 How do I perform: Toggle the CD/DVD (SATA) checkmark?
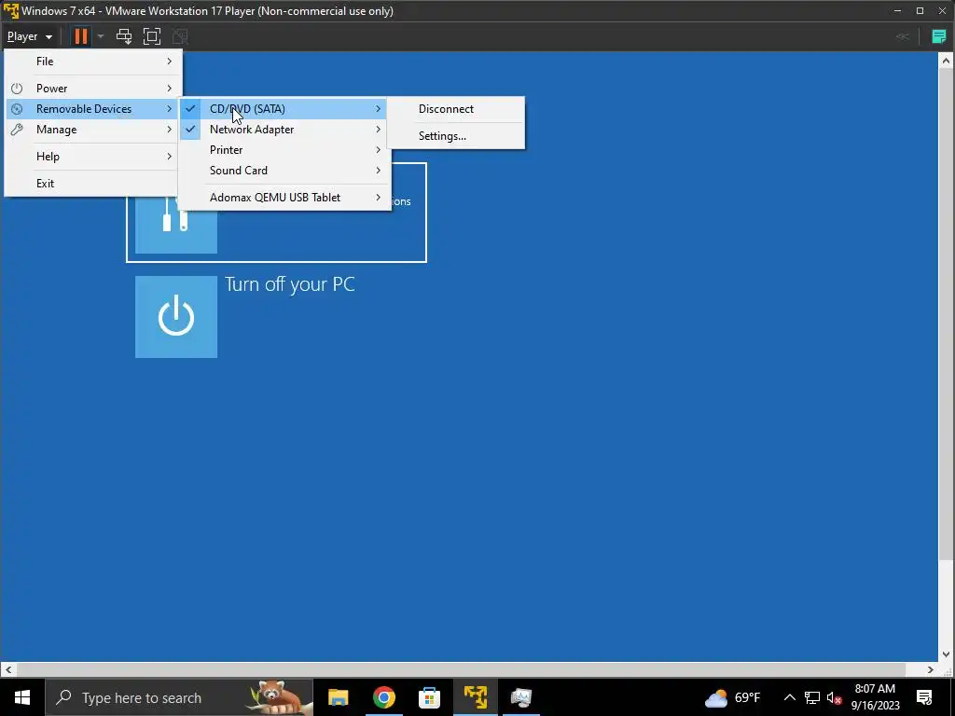point(190,109)
